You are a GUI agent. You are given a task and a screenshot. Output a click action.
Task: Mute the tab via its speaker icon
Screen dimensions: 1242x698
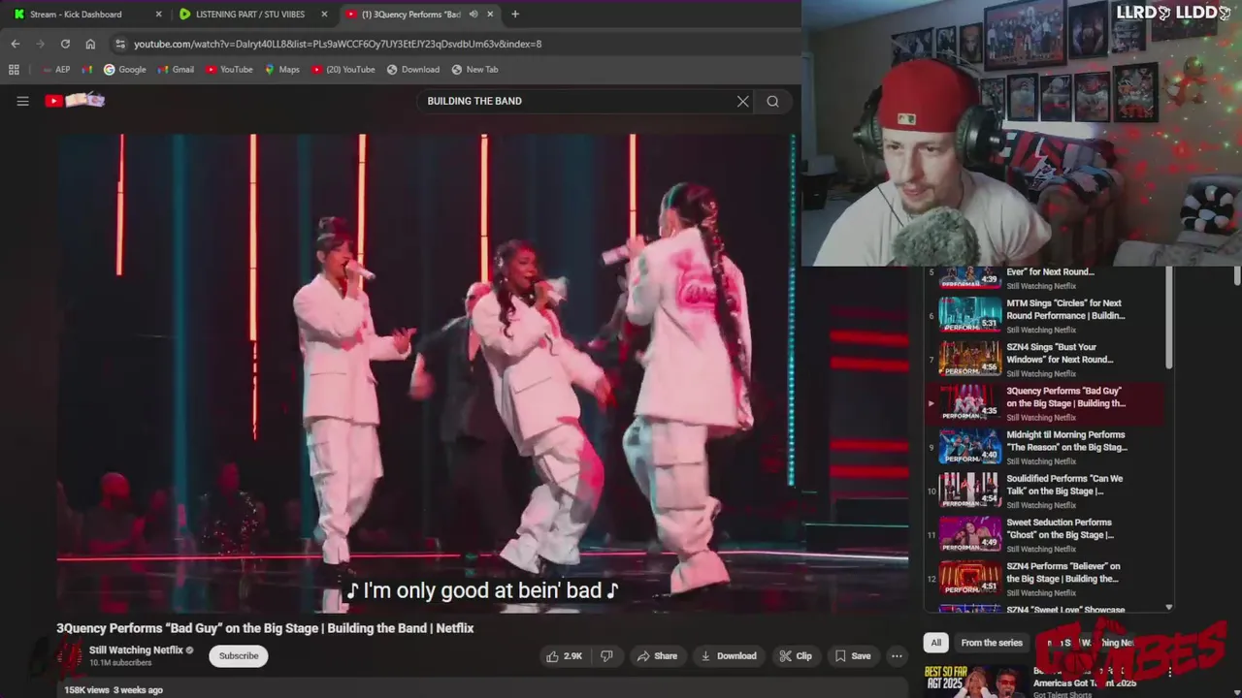(474, 15)
